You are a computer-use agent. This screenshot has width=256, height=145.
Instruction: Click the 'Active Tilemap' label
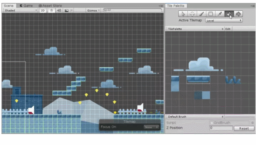tap(190, 20)
